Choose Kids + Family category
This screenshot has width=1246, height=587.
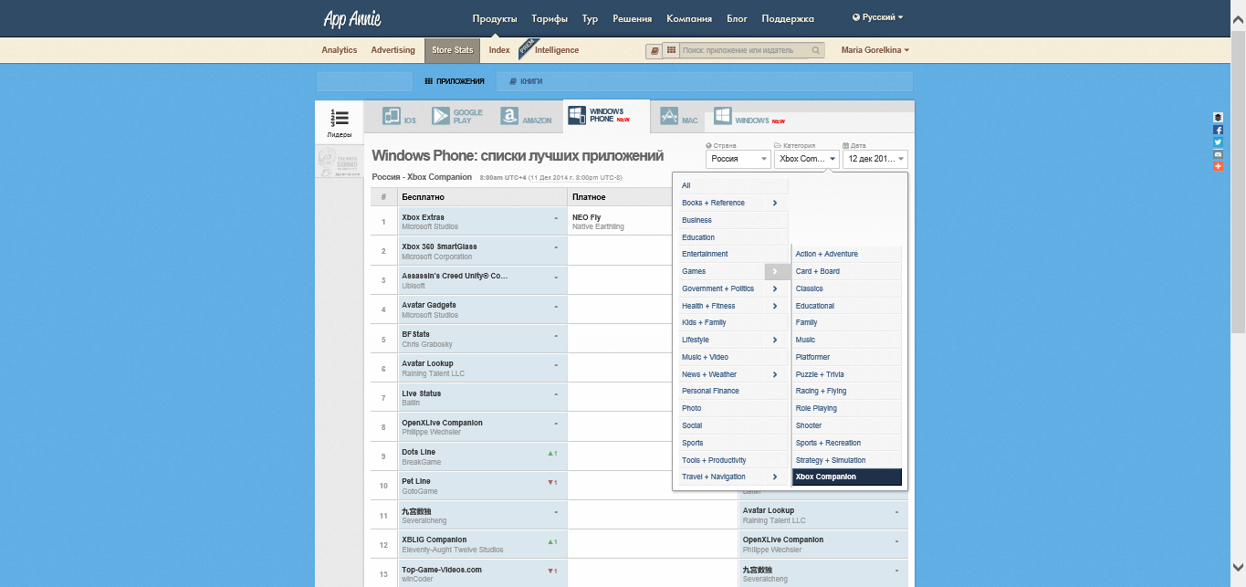pyautogui.click(x=733, y=322)
